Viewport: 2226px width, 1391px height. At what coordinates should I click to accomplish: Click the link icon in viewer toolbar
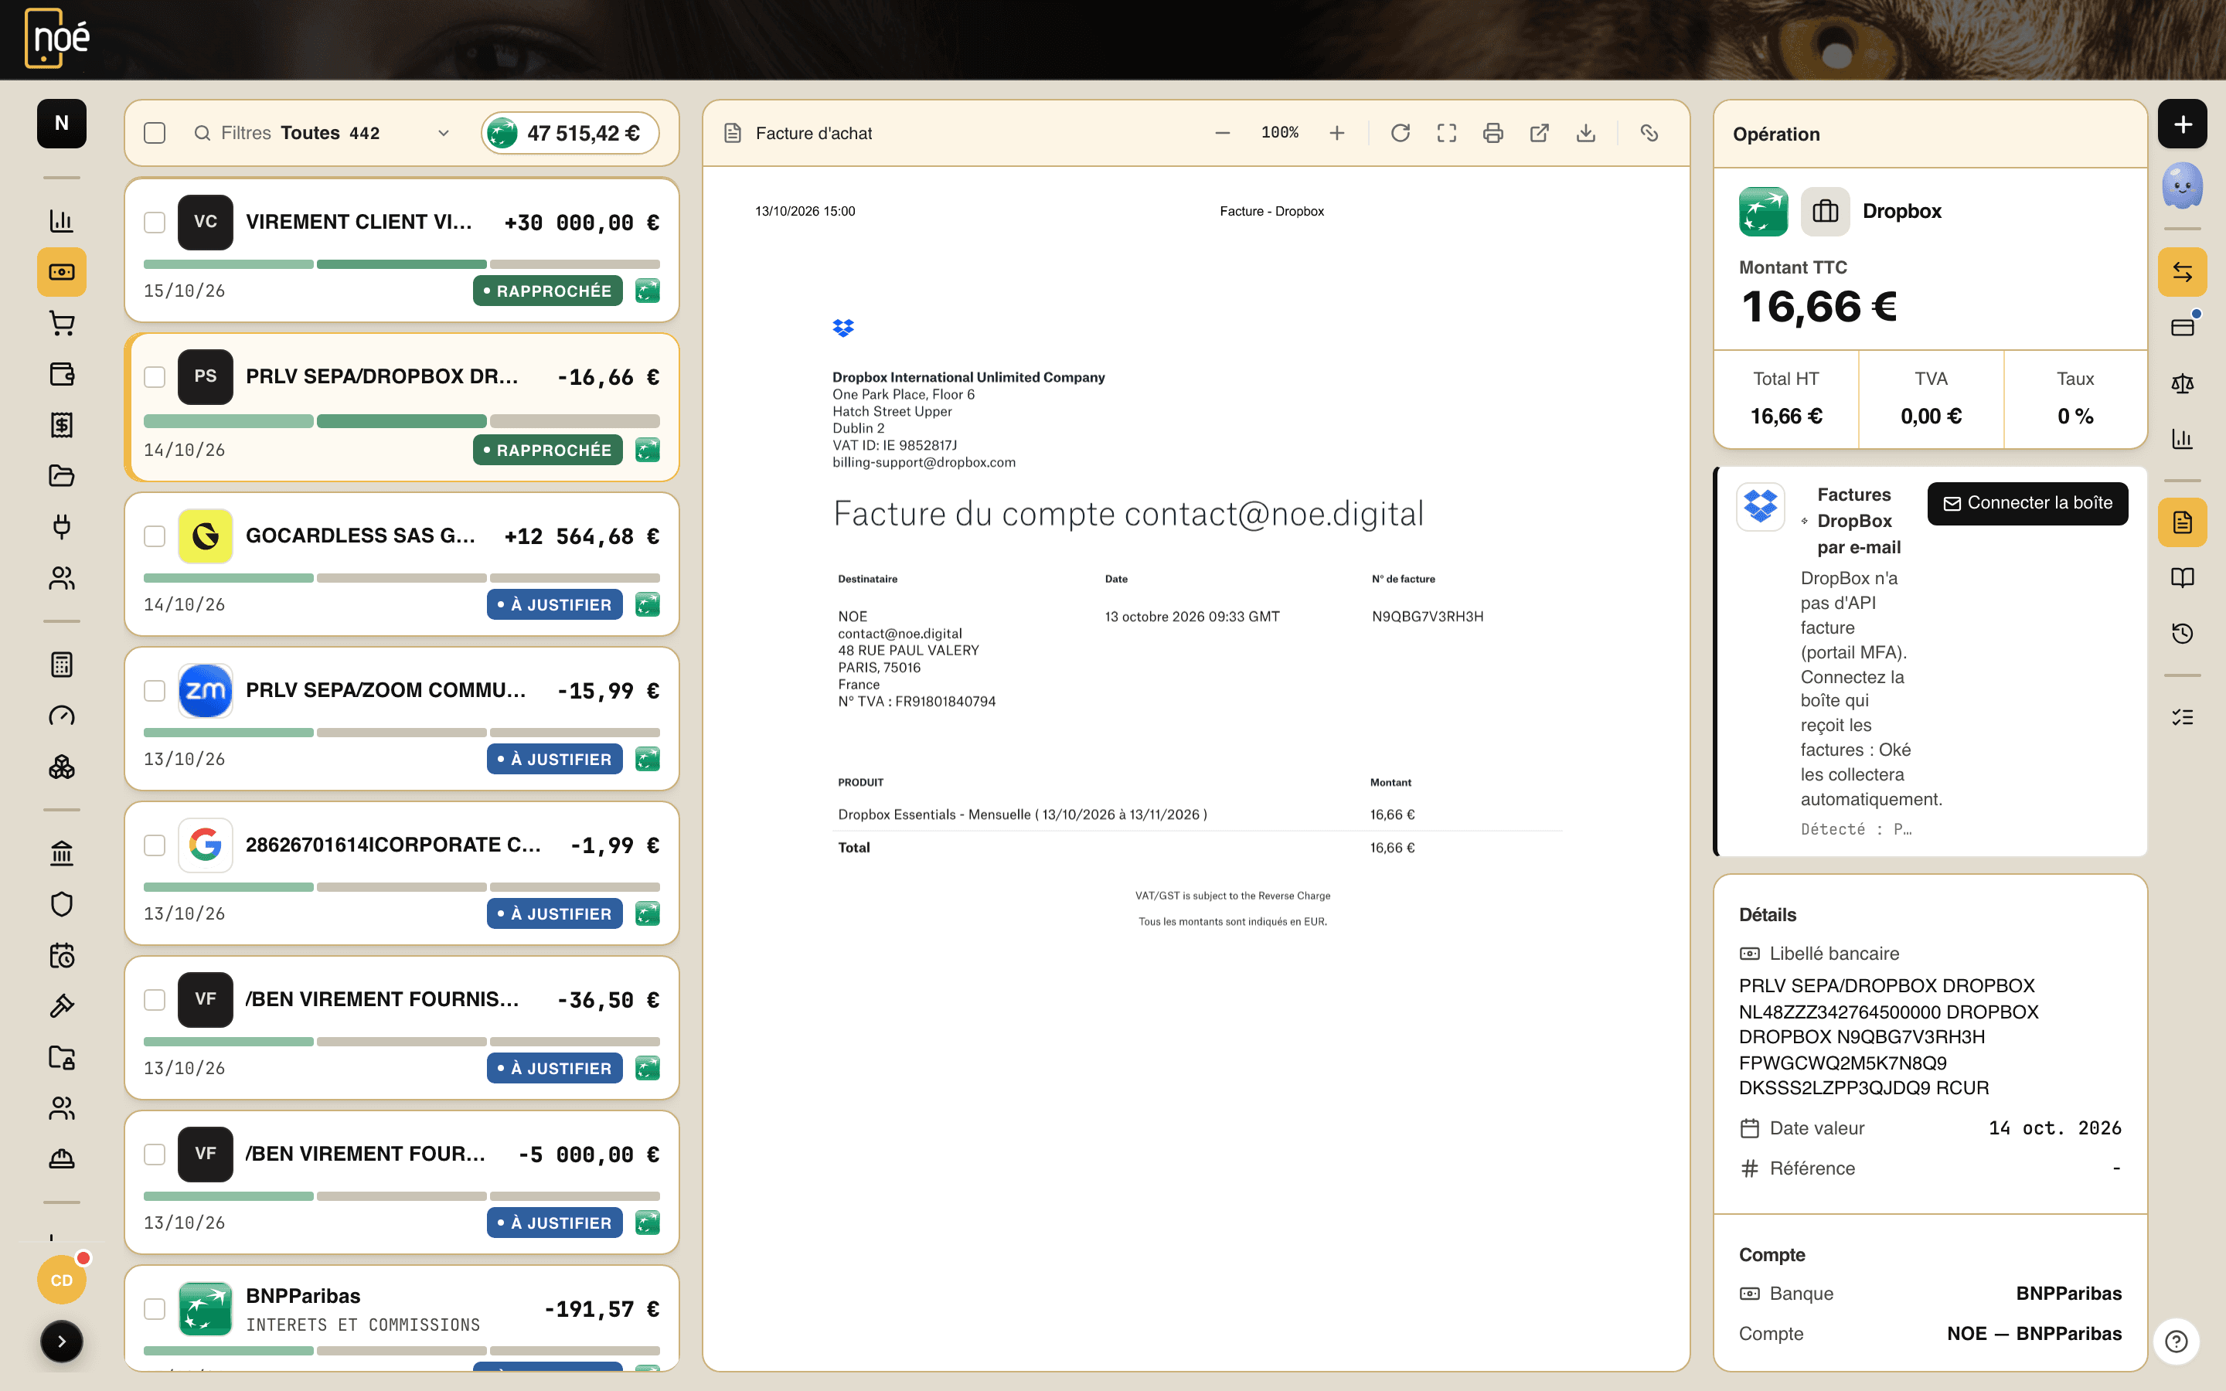(x=1649, y=134)
